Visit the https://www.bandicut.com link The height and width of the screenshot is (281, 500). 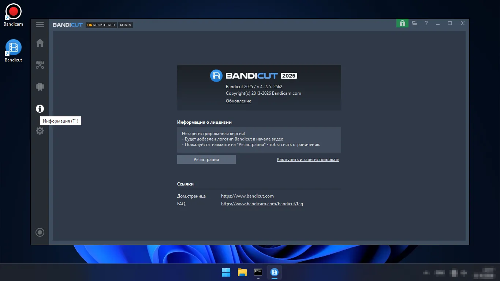click(x=247, y=196)
